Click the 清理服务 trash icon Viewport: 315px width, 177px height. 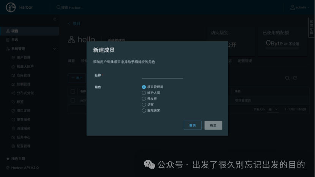click(13, 128)
